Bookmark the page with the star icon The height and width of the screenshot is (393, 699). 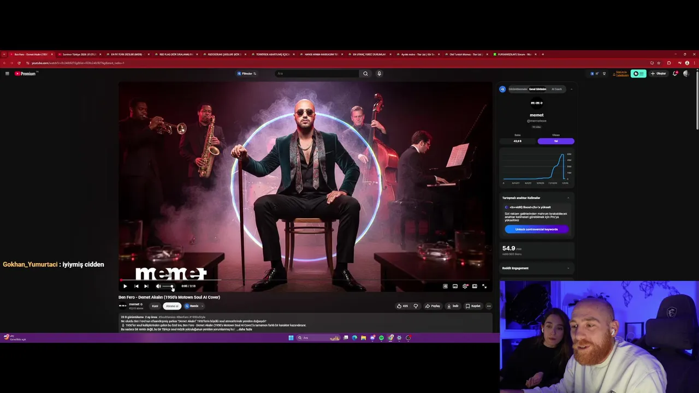(659, 63)
